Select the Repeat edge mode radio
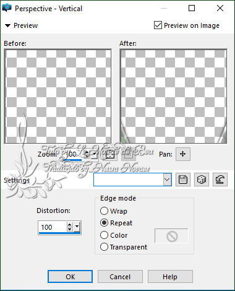The height and width of the screenshot is (291, 235). pyautogui.click(x=104, y=223)
